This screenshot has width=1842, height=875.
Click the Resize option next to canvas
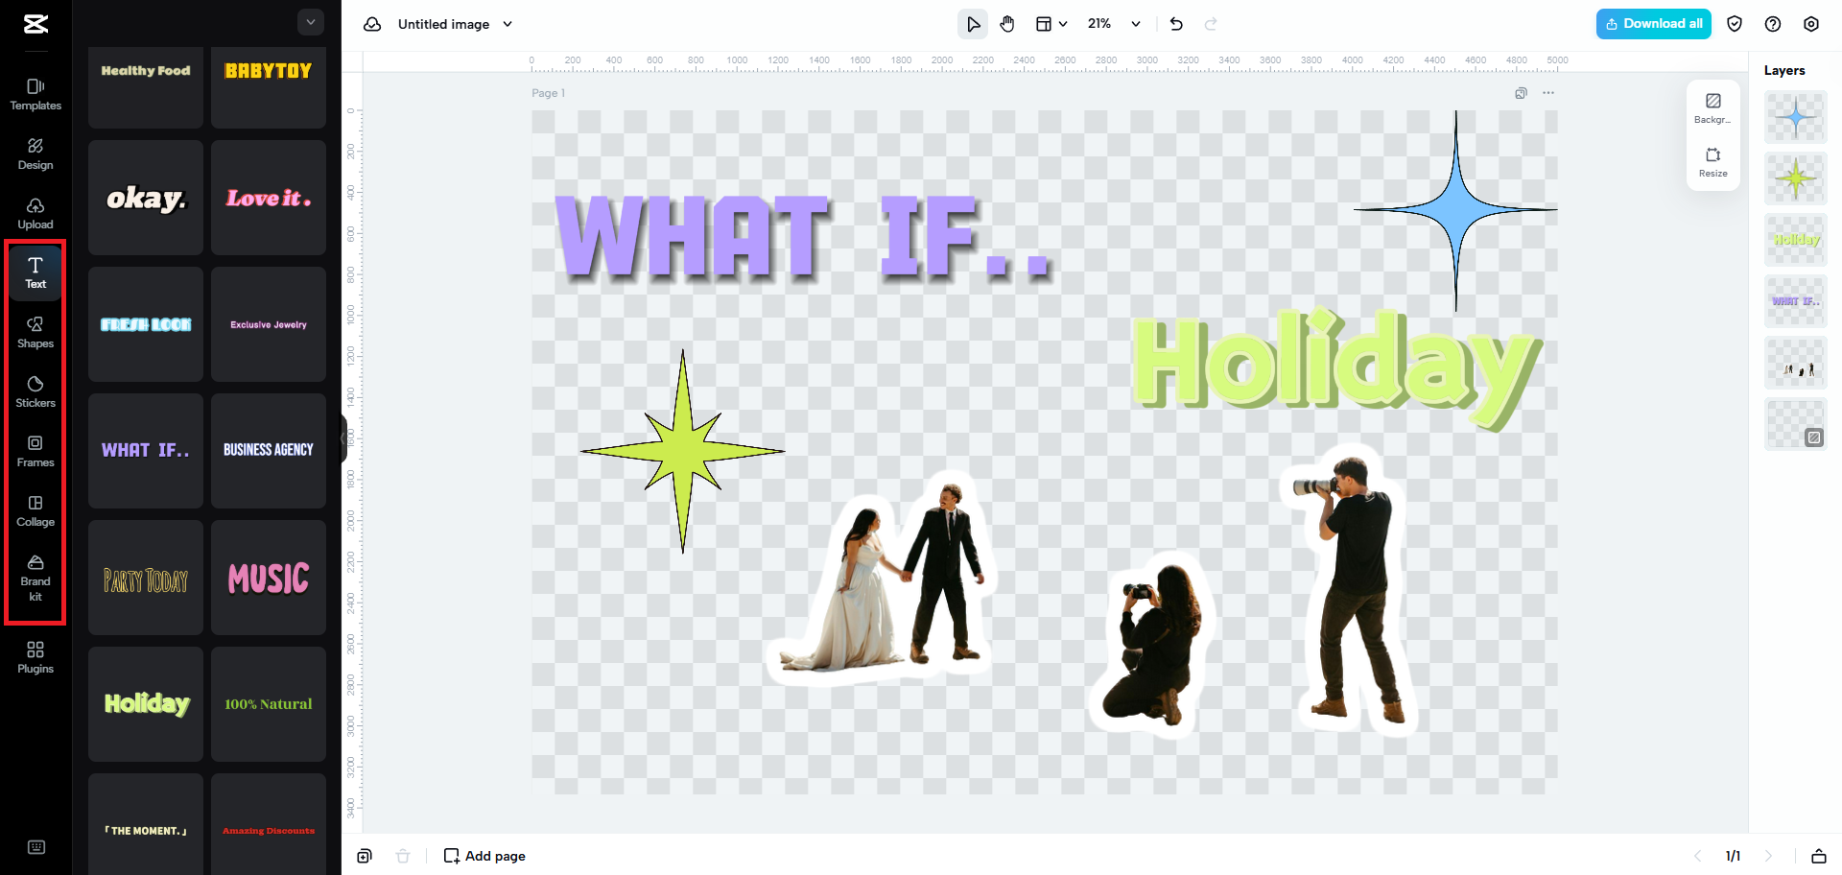pyautogui.click(x=1713, y=162)
